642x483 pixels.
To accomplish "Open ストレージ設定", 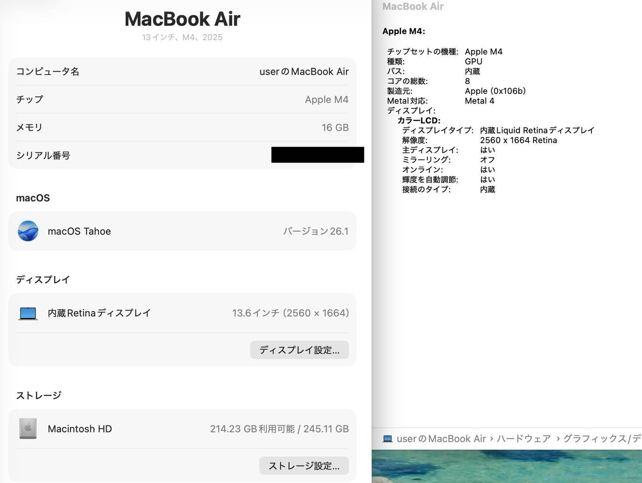I will pos(304,466).
